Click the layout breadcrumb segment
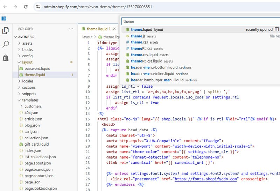The width and height of the screenshot is (280, 191). [x=87, y=37]
